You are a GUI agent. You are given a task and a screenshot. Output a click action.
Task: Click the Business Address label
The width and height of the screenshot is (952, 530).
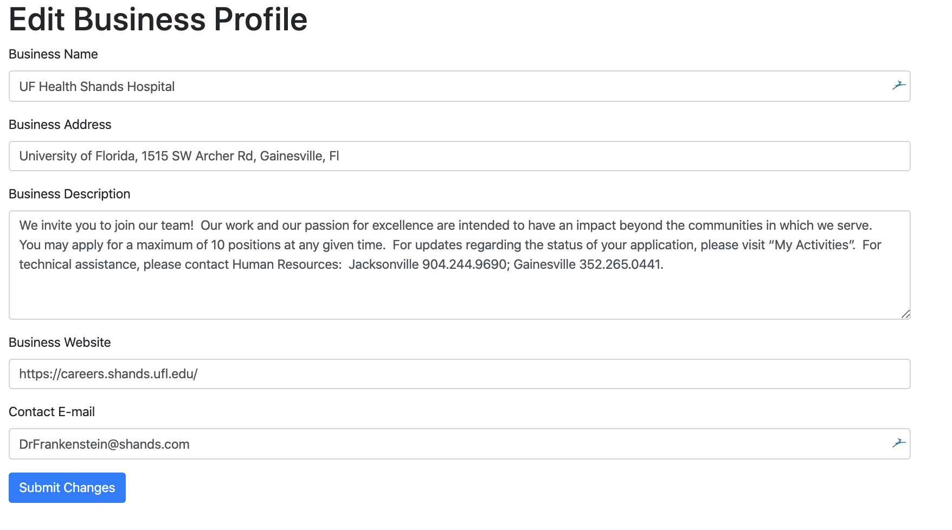[60, 125]
